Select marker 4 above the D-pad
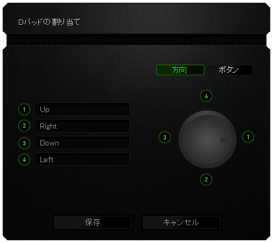 pyautogui.click(x=206, y=96)
